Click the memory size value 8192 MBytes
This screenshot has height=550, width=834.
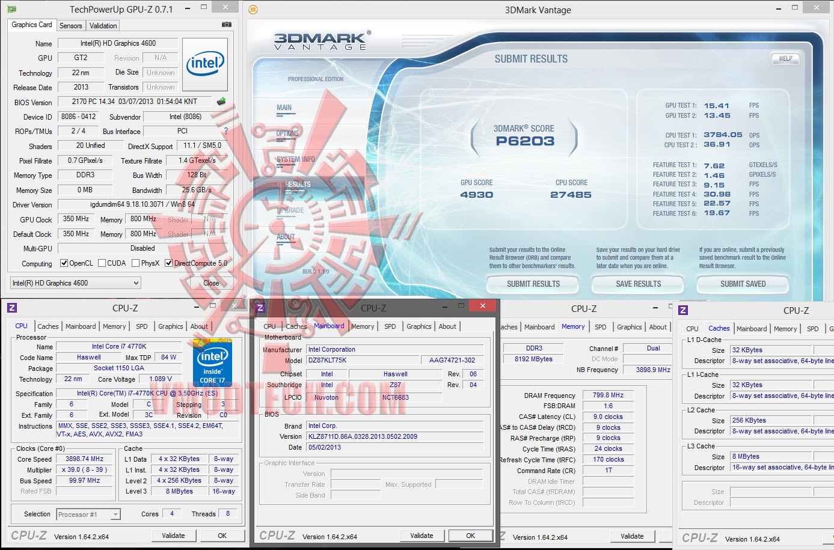pyautogui.click(x=534, y=359)
